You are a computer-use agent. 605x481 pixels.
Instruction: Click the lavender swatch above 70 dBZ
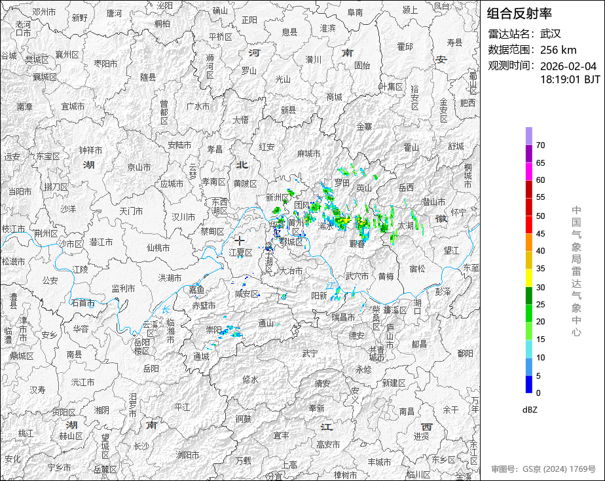[529, 136]
